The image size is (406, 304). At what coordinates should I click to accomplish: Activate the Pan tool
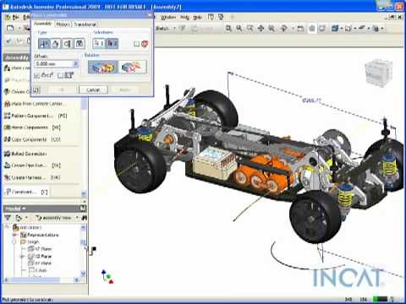tap(261, 28)
